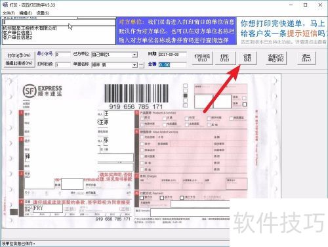Focus the 最小字号 input field
This screenshot has width=328, height=247.
[x=63, y=55]
